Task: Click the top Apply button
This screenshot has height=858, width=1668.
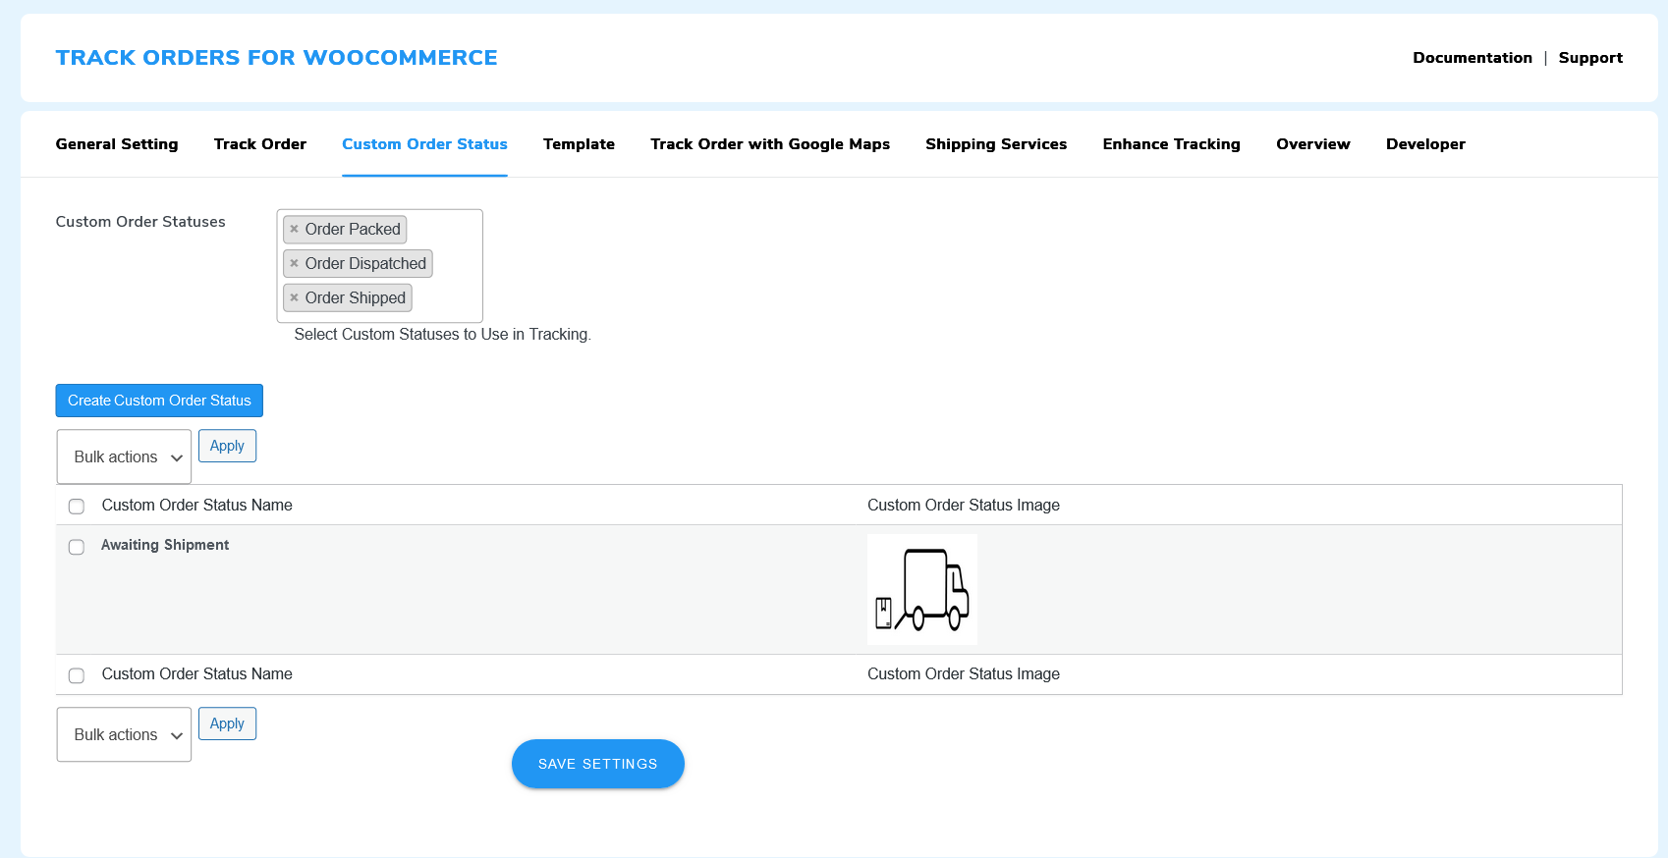Action: coord(227,446)
